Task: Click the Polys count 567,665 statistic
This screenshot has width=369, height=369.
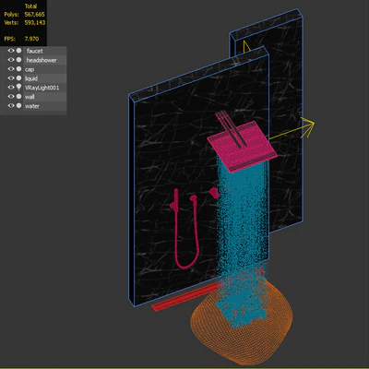Action: [x=34, y=15]
